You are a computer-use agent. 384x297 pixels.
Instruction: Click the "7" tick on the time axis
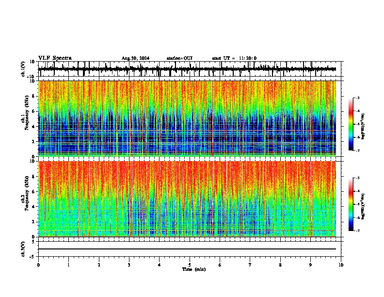pyautogui.click(x=250, y=265)
